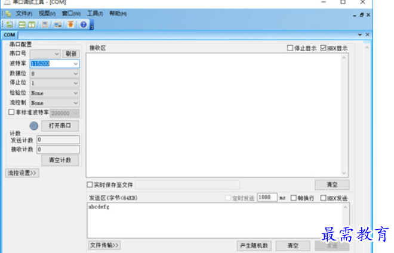Open the 工具(T) menu
Viewport: 394px width, 253px height.
(x=95, y=14)
